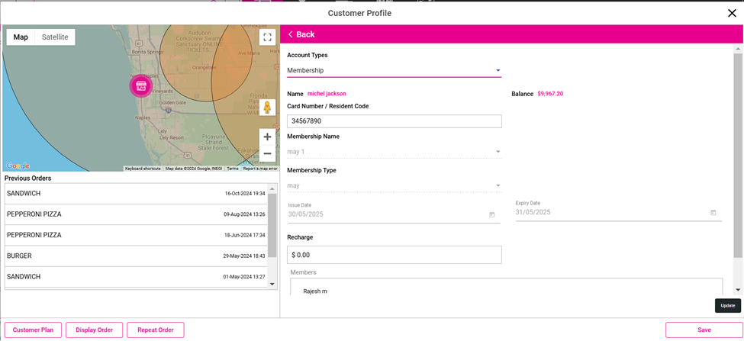Click the pink store marker on map

pyautogui.click(x=140, y=86)
